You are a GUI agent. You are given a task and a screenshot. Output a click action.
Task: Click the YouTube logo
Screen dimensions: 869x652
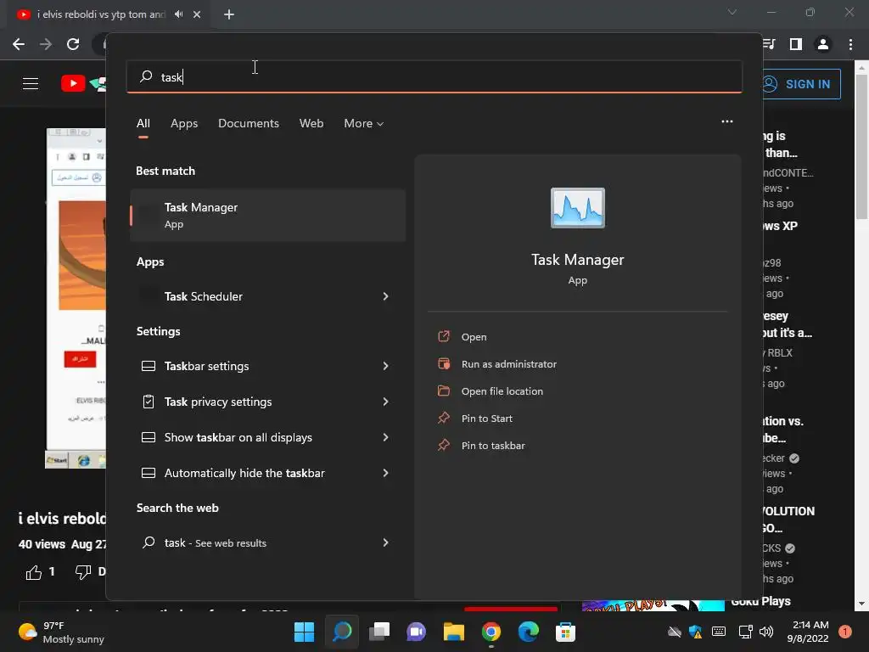(83, 84)
